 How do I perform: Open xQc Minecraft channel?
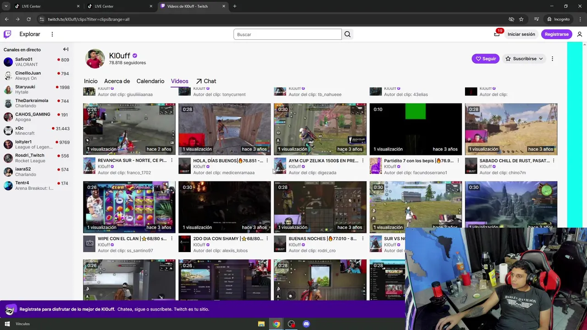pos(36,131)
